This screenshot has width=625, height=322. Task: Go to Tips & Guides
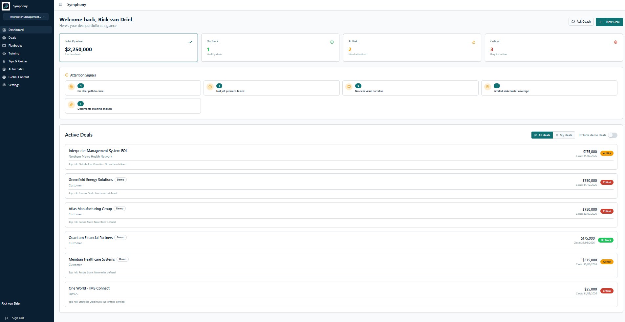point(18,61)
